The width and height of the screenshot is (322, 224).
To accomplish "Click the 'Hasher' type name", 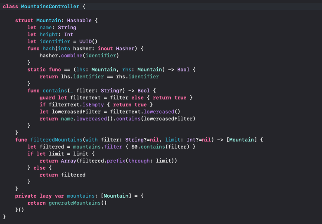I will click(x=125, y=48).
